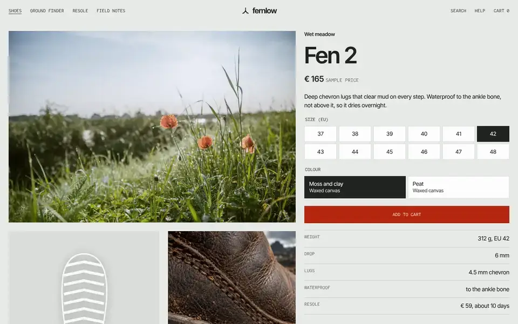This screenshot has width=518, height=324.
Task: Click the € 165 price
Action: click(x=314, y=79)
